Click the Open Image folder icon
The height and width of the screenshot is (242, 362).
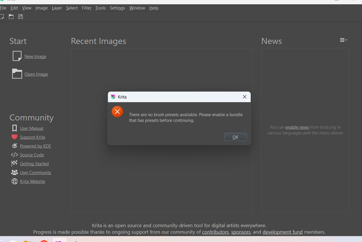coord(17,74)
